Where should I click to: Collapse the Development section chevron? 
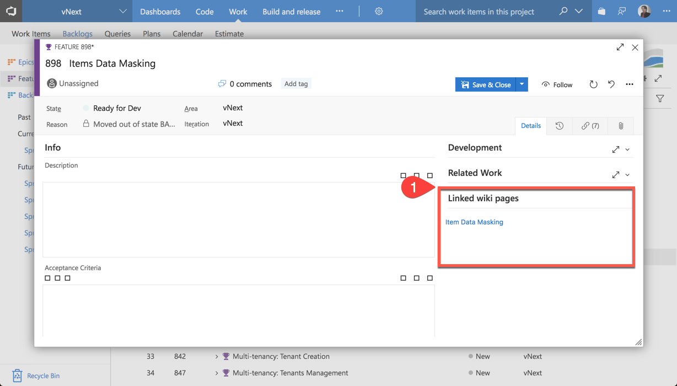click(x=627, y=149)
